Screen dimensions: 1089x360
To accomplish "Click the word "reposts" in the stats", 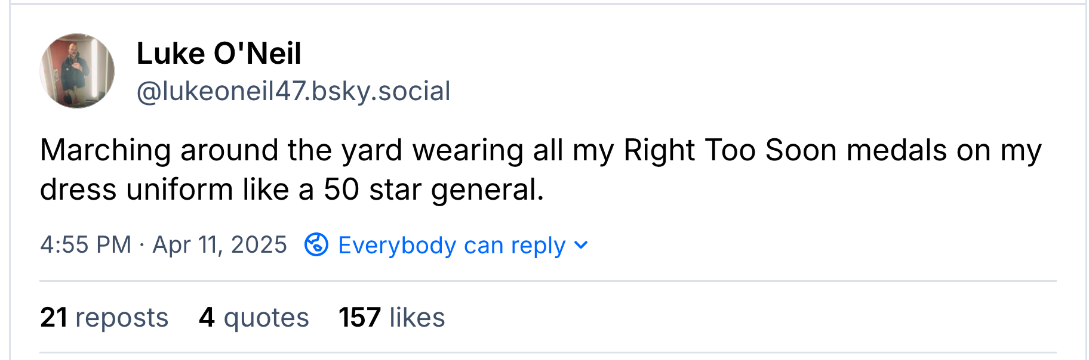I will [x=122, y=318].
